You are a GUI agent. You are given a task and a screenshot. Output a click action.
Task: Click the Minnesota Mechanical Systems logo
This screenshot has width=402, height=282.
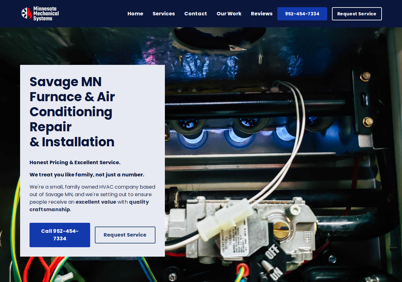coord(40,14)
